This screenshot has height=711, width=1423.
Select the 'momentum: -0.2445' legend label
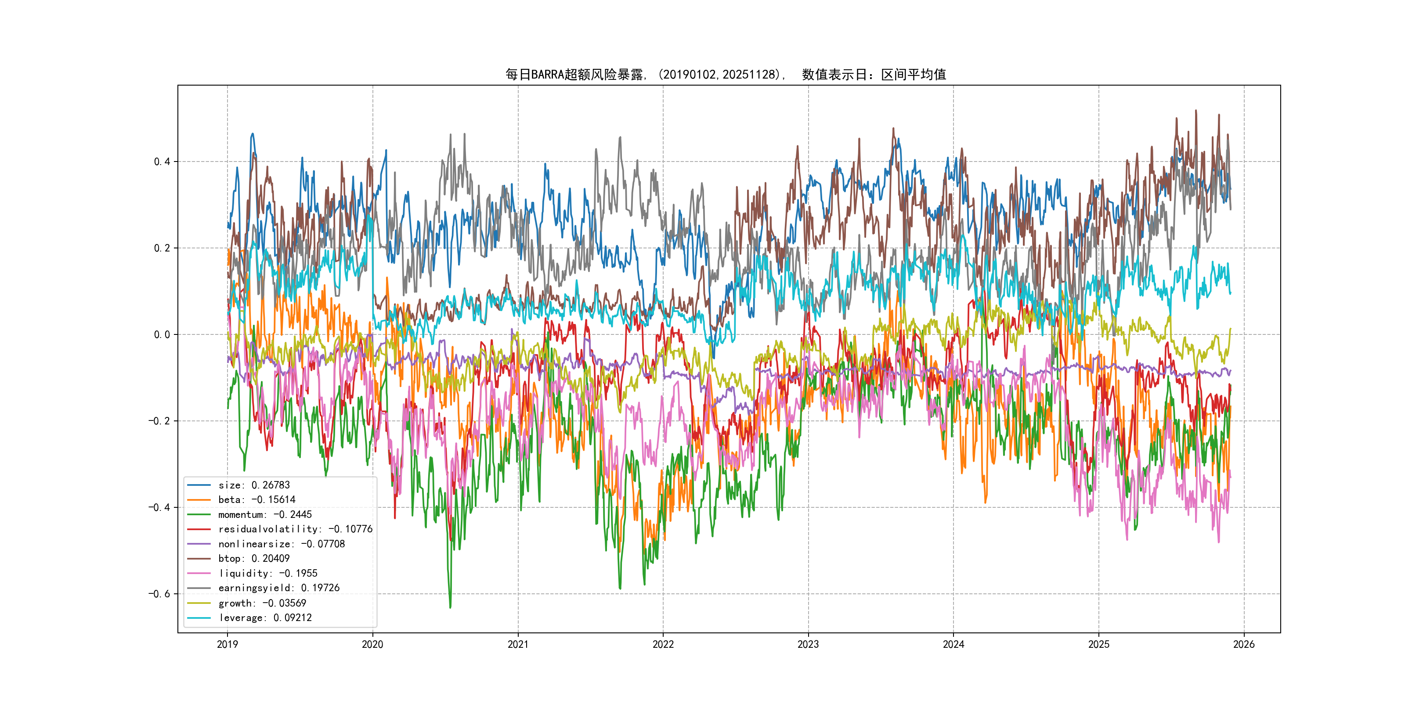[264, 514]
